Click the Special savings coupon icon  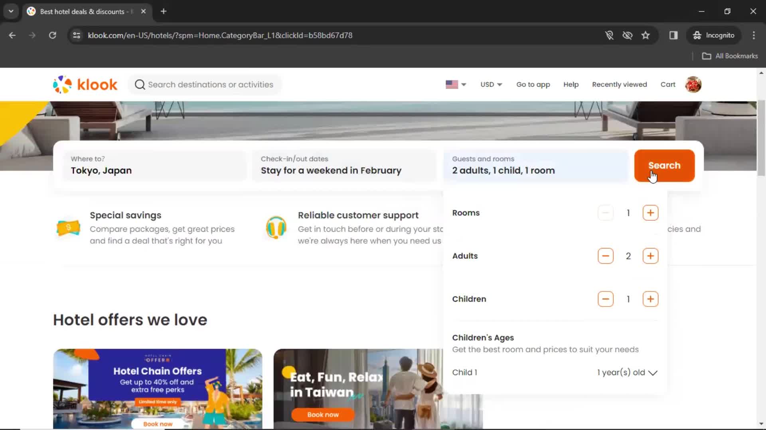(68, 228)
